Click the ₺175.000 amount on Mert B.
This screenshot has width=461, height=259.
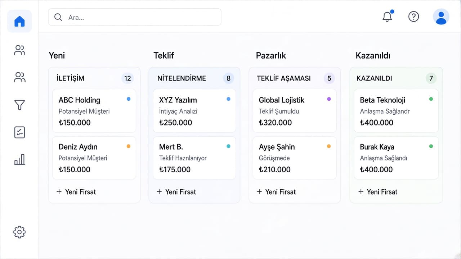(x=175, y=169)
